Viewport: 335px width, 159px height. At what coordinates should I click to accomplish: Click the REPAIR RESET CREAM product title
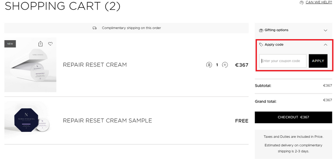(95, 65)
